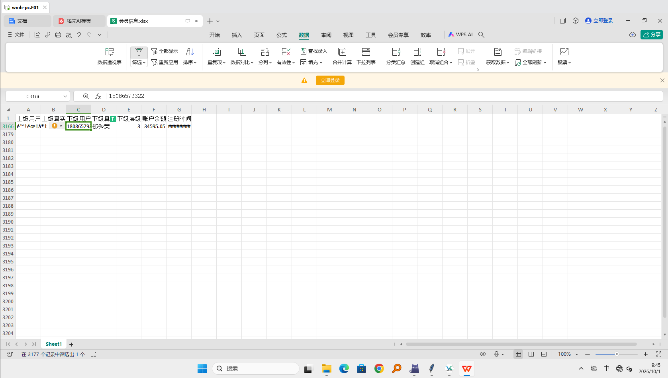This screenshot has width=668, height=378.
Task: Open the 股票 stocks tool
Action: coord(564,57)
